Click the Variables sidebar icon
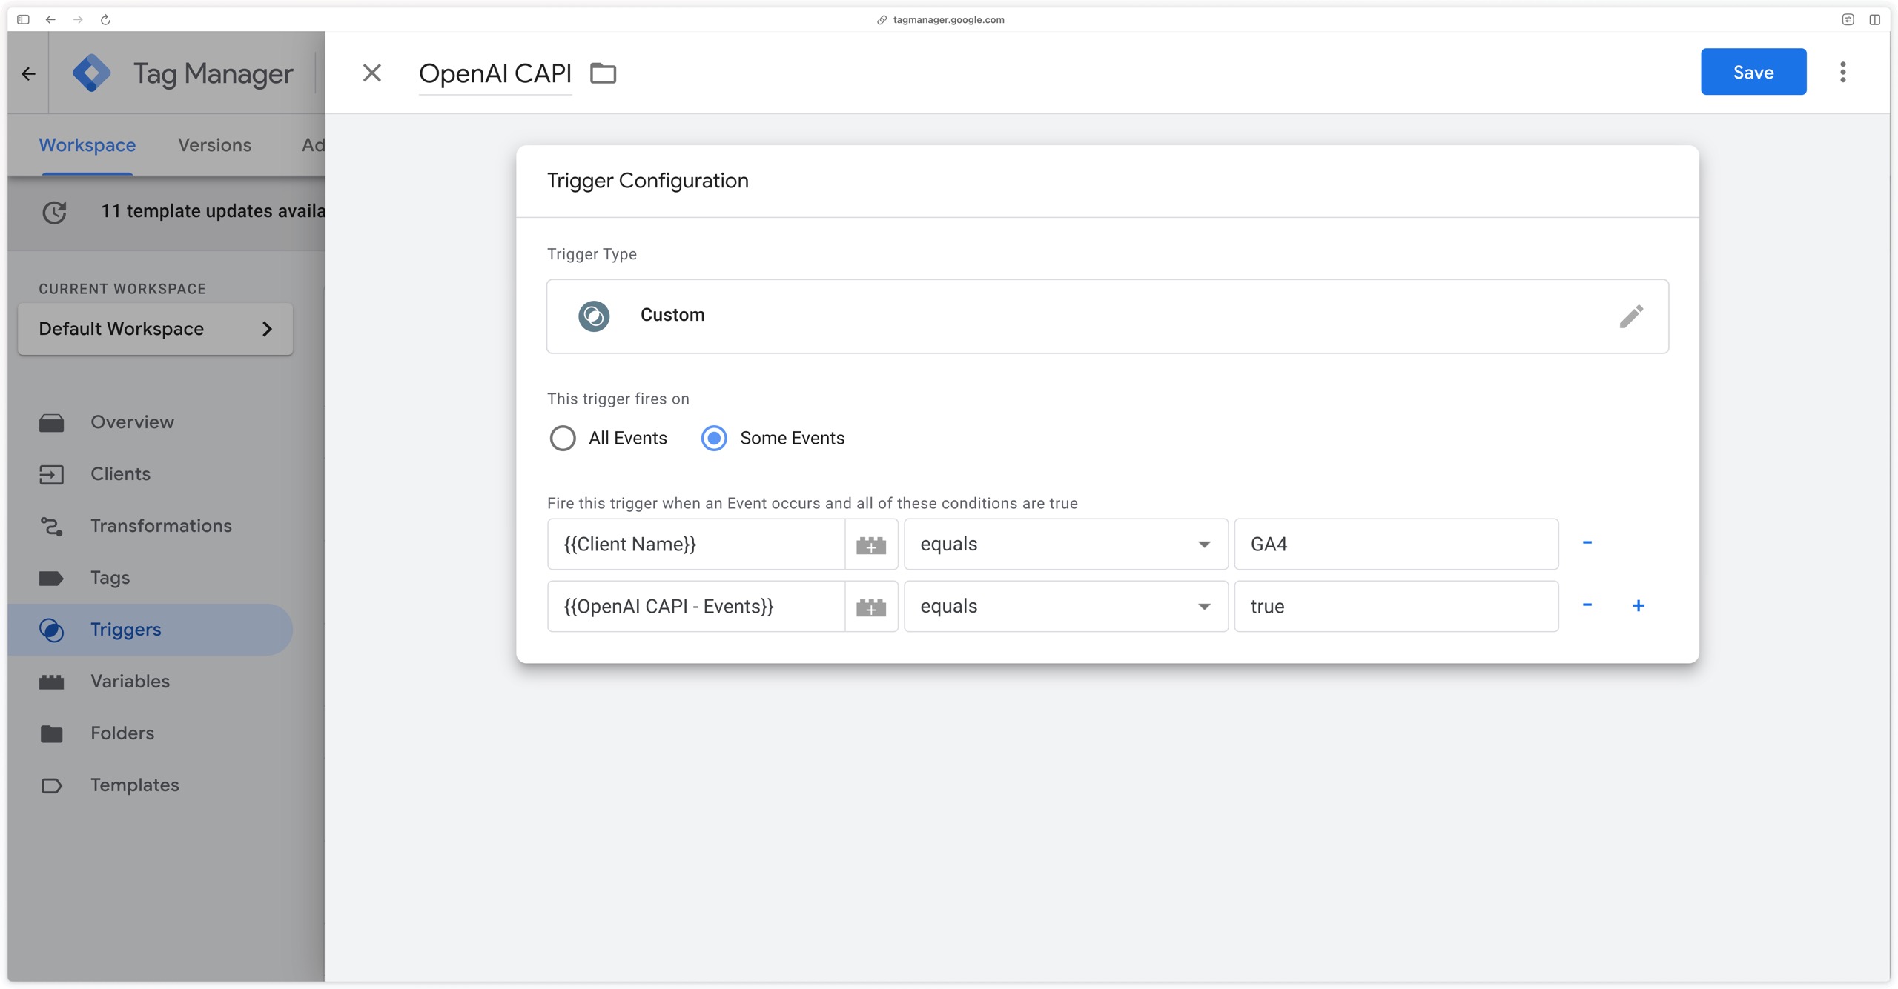The image size is (1898, 989). pos(51,682)
